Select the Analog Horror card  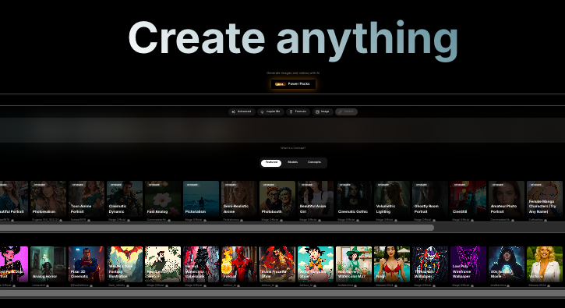coord(48,264)
